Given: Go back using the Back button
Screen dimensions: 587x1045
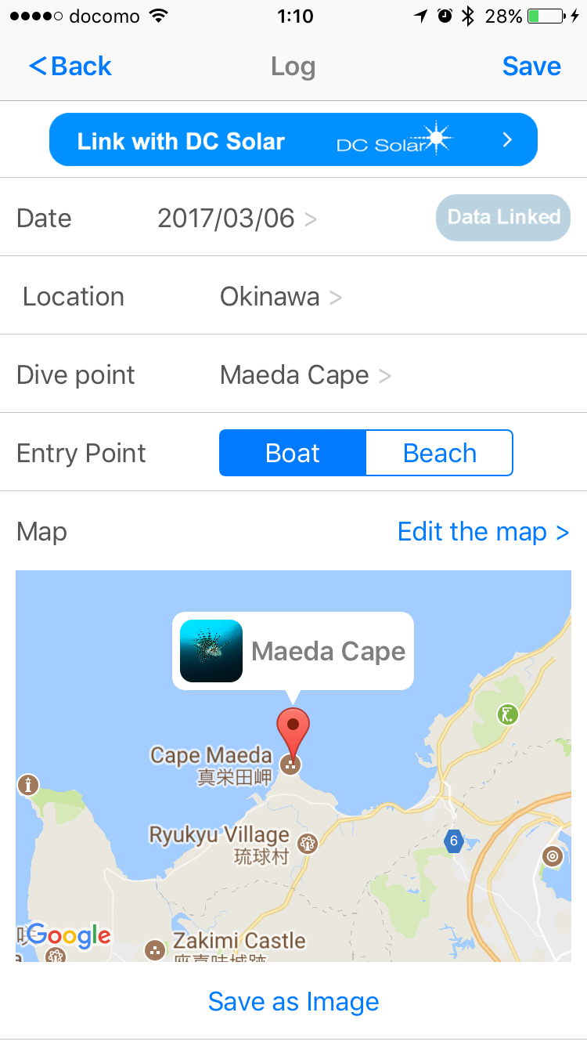Looking at the screenshot, I should [x=70, y=67].
